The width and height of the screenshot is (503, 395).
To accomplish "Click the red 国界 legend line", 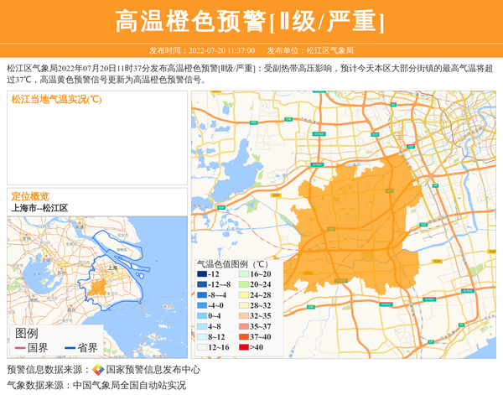I will (x=21, y=347).
